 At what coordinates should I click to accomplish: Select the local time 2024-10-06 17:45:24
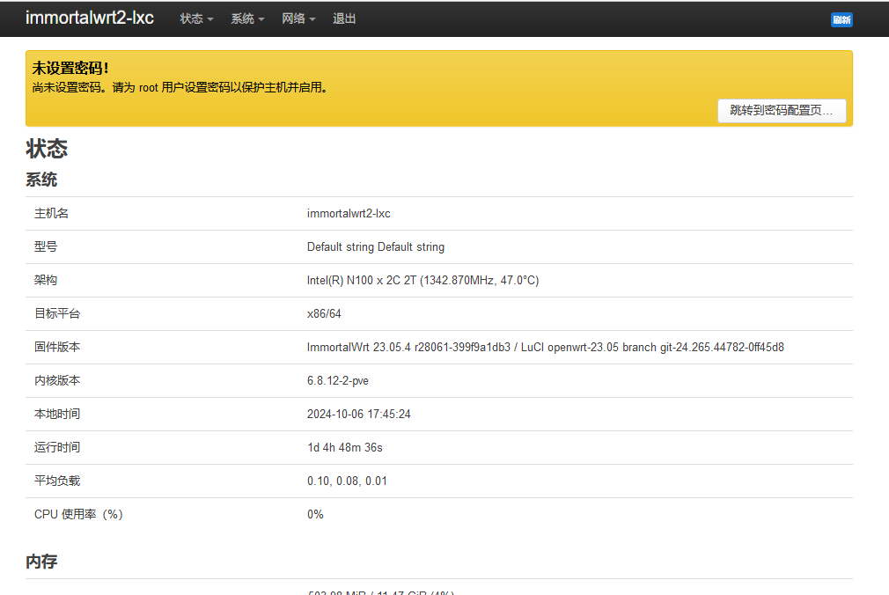pos(359,414)
